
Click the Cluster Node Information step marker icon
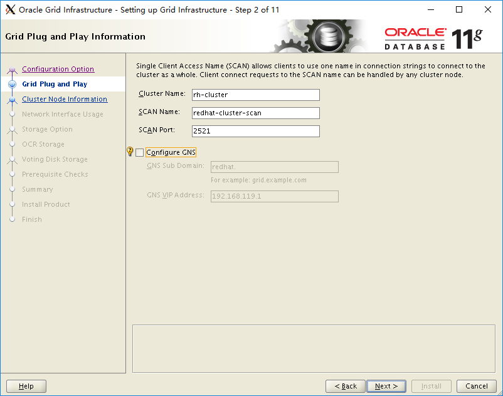click(12, 100)
